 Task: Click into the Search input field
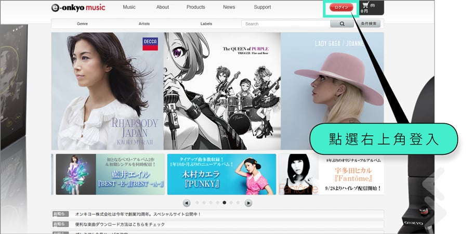coord(286,24)
